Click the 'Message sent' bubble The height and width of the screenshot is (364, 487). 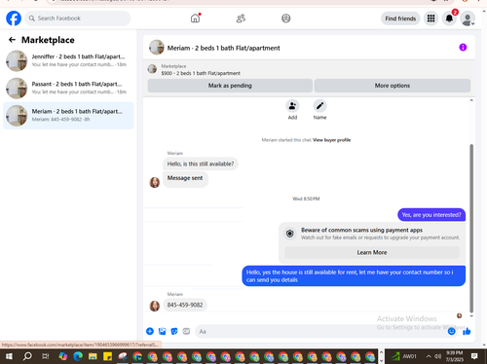pos(185,178)
